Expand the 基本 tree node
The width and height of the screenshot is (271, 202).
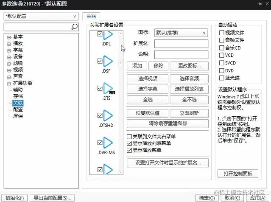coord(9,37)
